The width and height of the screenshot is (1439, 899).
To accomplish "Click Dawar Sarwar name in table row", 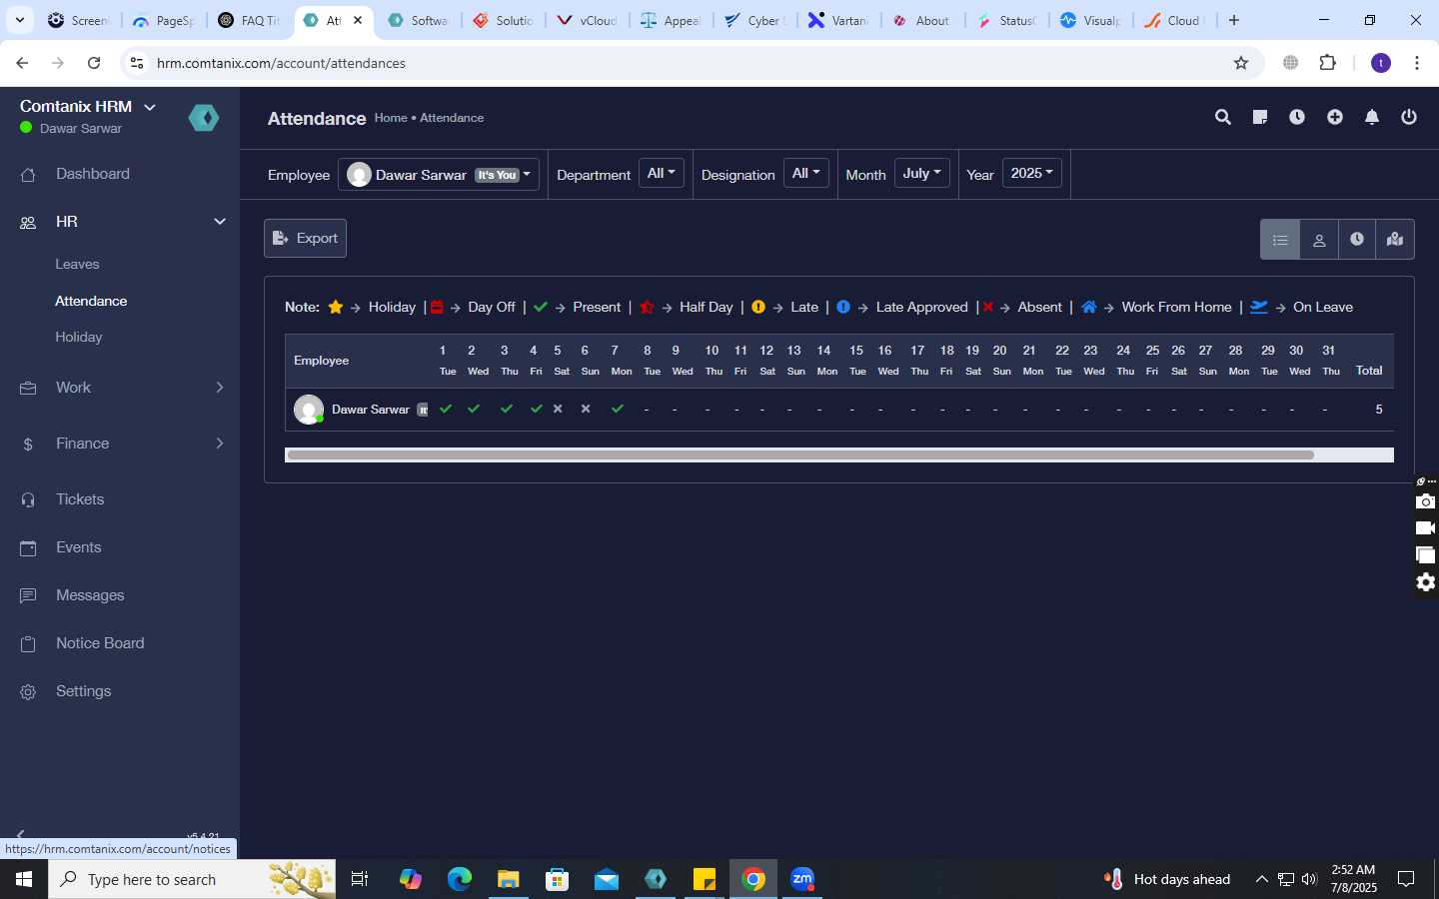I will 371,410.
